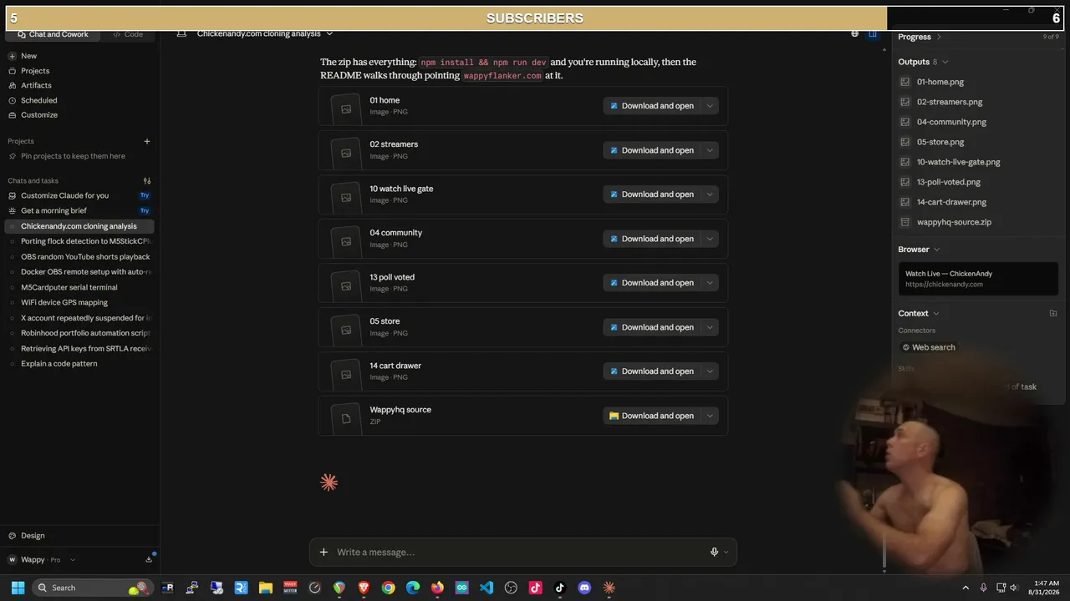Click the add folder icon in Context
1070x601 pixels.
1053,314
